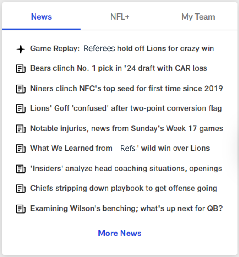This screenshot has width=239, height=257.
Task: Read Chiefs stripping down playbook story
Action: point(124,189)
